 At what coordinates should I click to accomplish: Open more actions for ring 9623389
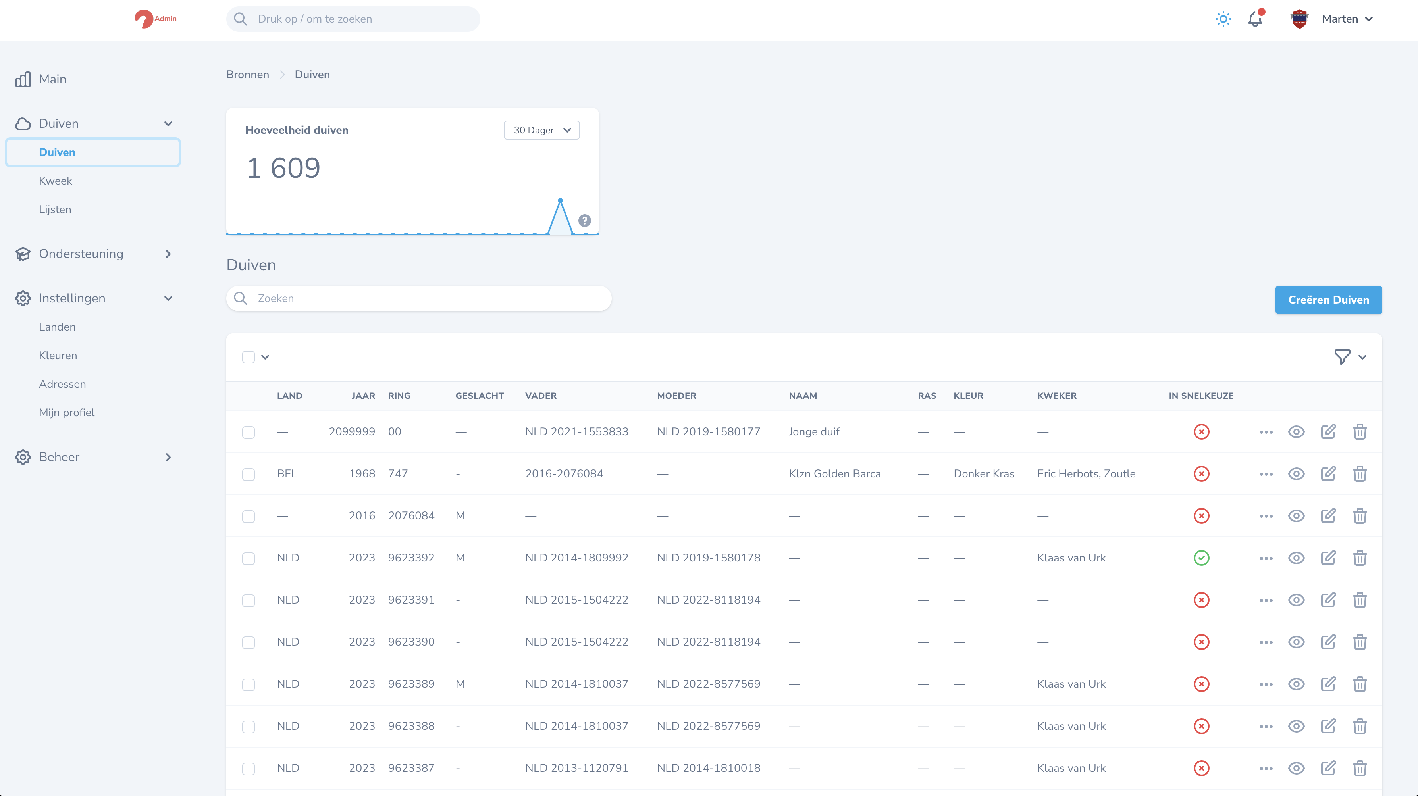[1266, 684]
